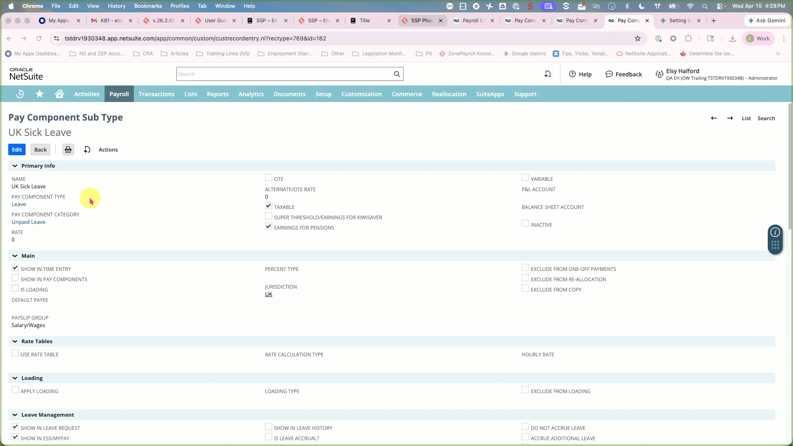Expand the bookmarks overflow chevron

coord(778,54)
